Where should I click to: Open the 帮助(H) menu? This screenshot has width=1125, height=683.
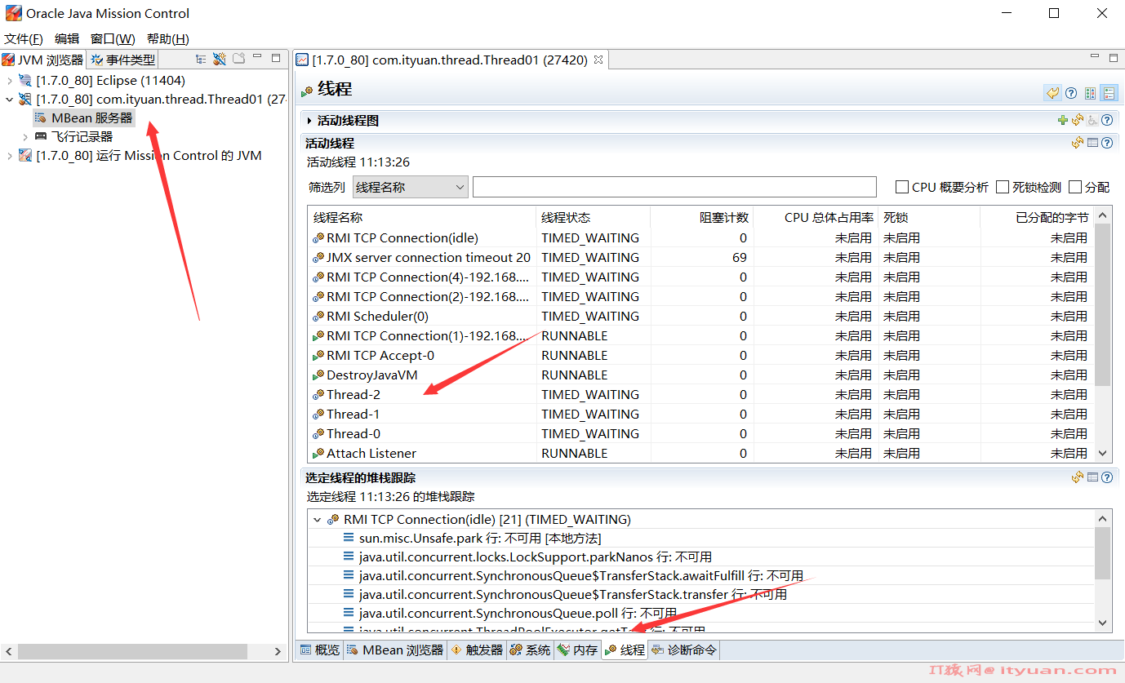[x=167, y=38]
